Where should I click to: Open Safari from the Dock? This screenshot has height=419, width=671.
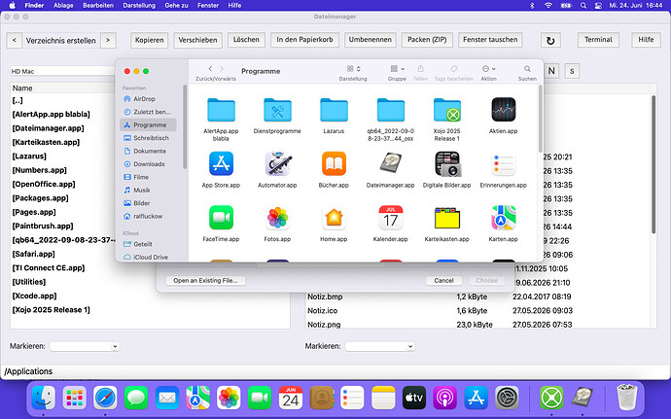(105, 398)
